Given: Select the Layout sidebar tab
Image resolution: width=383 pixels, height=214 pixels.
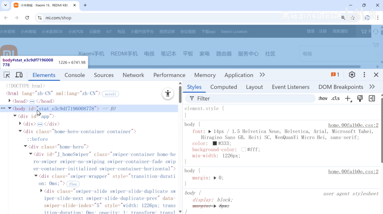Looking at the screenshot, I should click(254, 87).
